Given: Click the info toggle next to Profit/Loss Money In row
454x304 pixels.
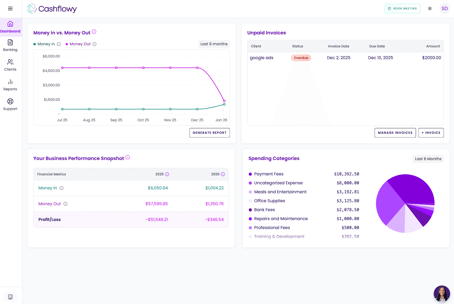Looking at the screenshot, I should tap(62, 188).
